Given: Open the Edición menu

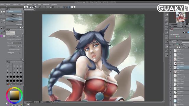Looking at the screenshot, I should point(8,4).
